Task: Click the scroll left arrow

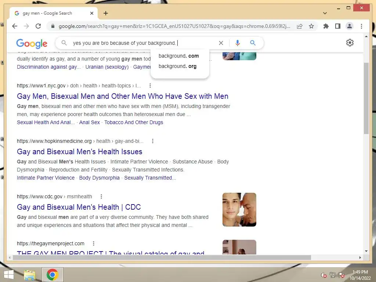Action: click(10, 257)
